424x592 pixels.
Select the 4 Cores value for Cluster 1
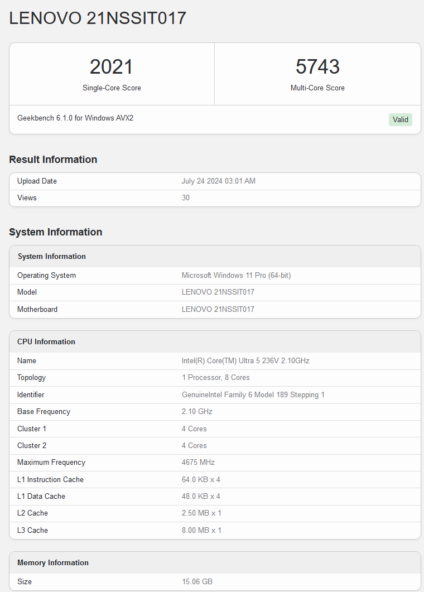pyautogui.click(x=194, y=429)
